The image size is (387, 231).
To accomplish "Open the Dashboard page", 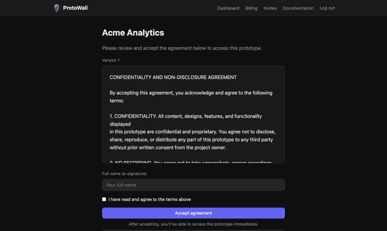I will pos(228,8).
